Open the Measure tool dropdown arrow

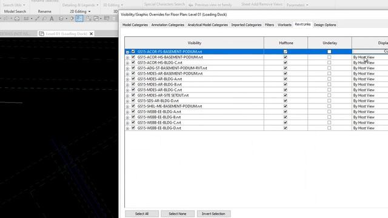32,19
